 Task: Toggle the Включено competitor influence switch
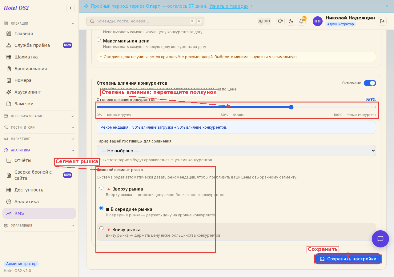tap(370, 83)
